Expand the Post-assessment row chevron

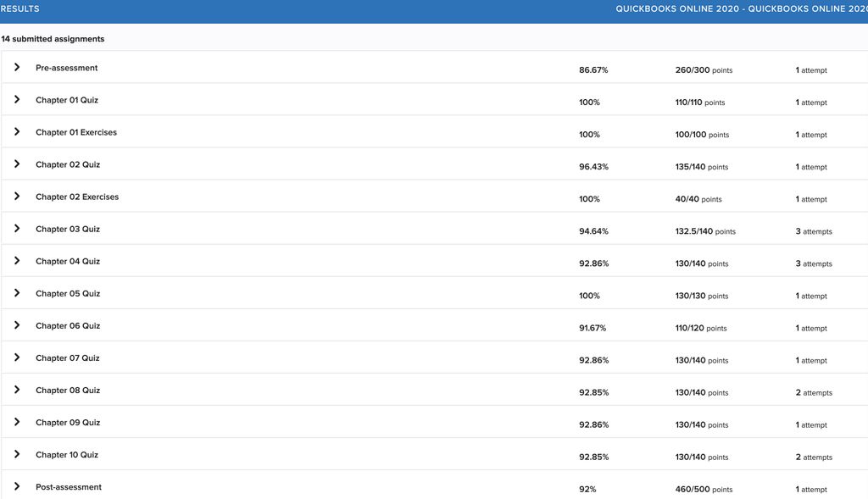point(17,486)
